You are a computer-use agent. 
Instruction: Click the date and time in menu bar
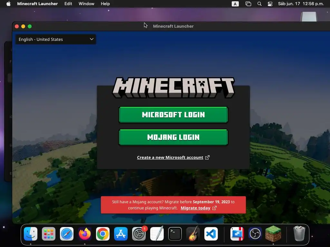(x=301, y=4)
